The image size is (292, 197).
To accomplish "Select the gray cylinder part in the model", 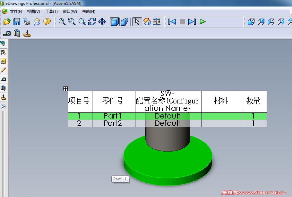I will click(167, 138).
